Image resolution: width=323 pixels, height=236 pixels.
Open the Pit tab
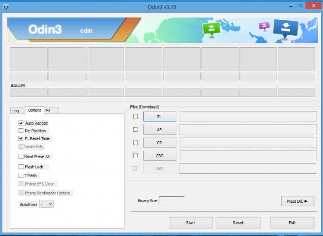51,110
